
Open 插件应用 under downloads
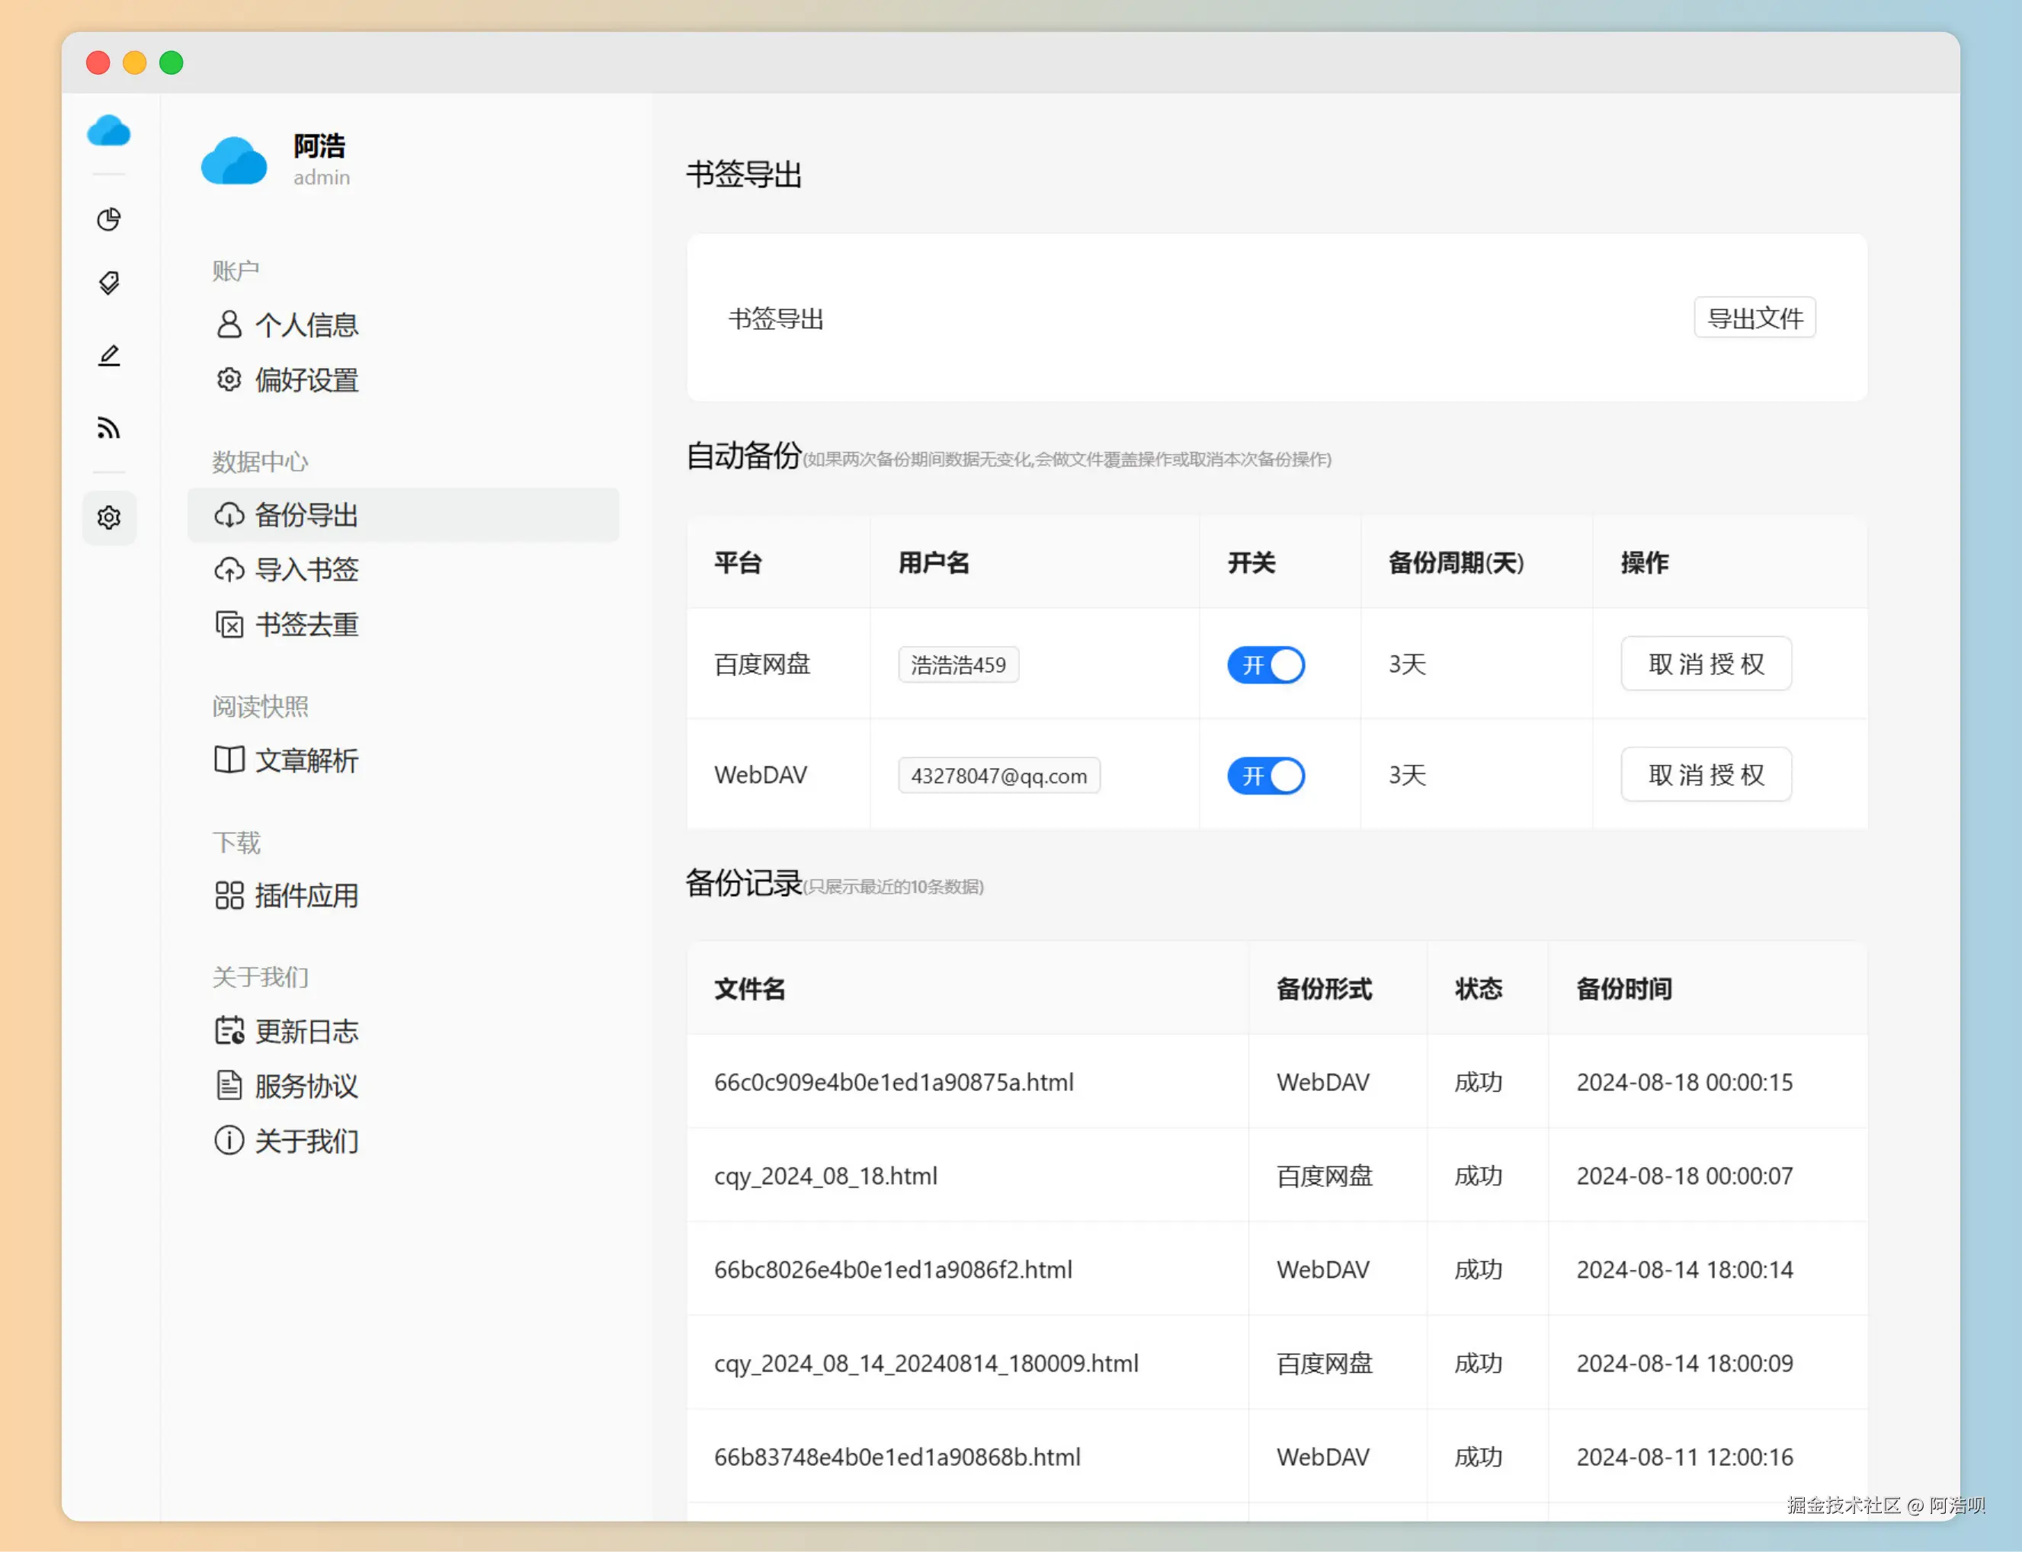306,896
